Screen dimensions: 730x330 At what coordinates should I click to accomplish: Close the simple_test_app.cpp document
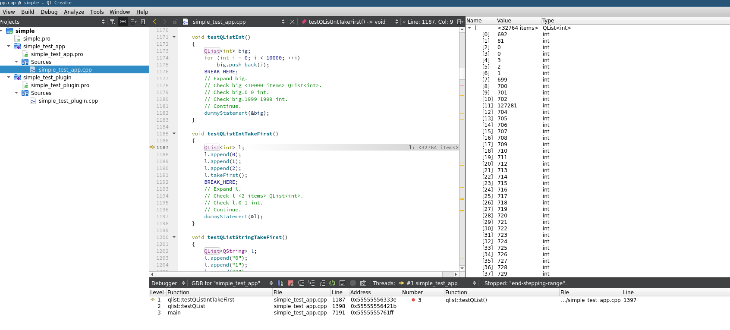click(292, 22)
